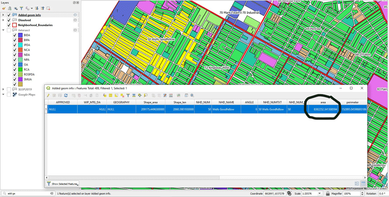The image size is (389, 197).
Task: Enable the Google Maps layer checkbox
Action: pos(9,94)
